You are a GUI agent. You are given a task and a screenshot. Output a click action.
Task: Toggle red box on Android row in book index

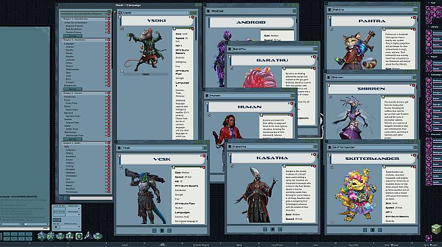point(109,47)
